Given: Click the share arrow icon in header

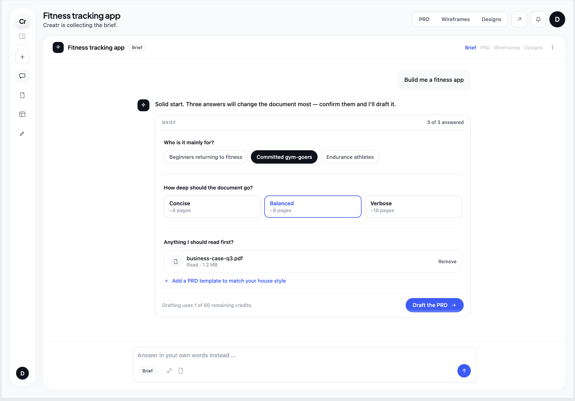Looking at the screenshot, I should (519, 19).
